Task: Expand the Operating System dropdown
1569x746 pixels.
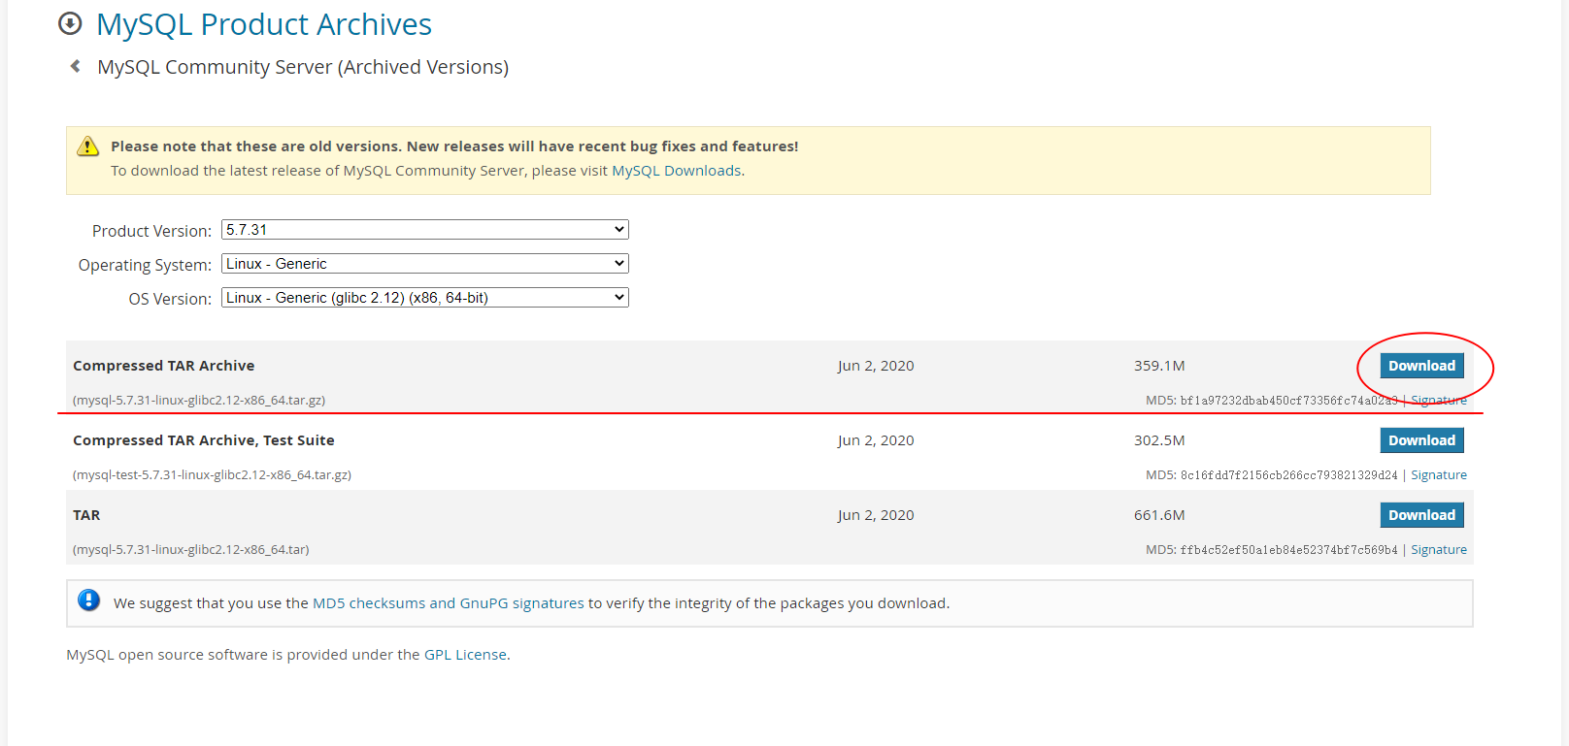Action: click(424, 264)
